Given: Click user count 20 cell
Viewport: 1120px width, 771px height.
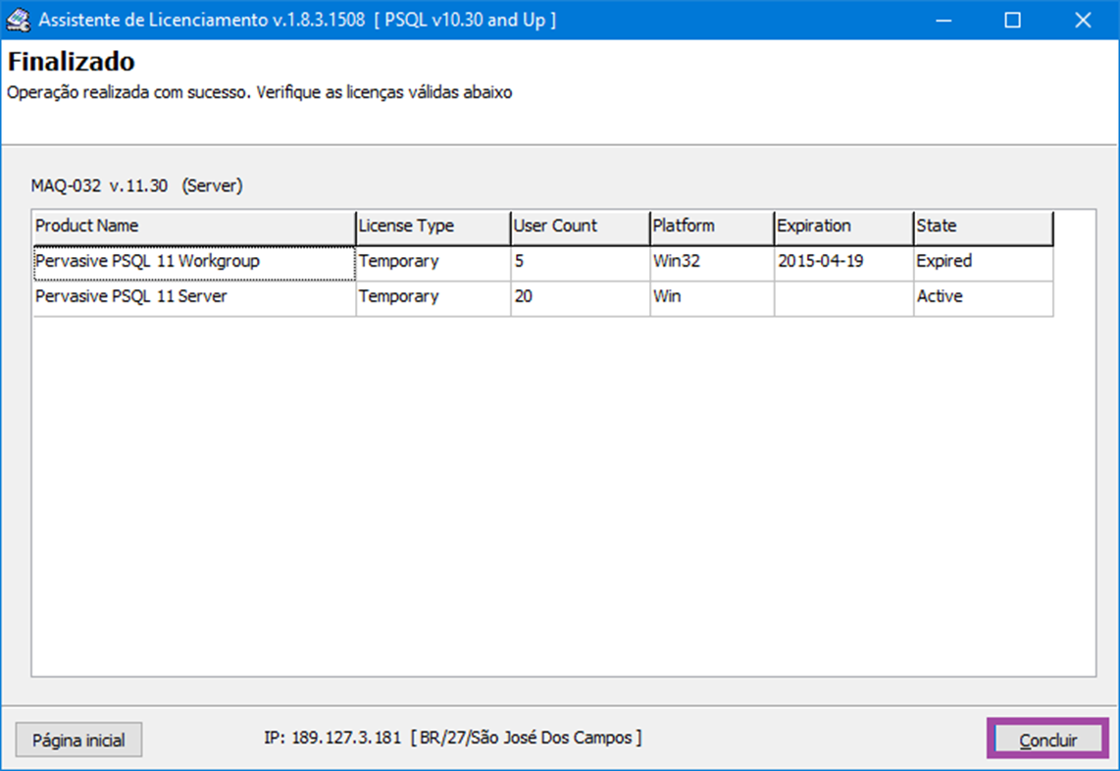Looking at the screenshot, I should click(580, 298).
